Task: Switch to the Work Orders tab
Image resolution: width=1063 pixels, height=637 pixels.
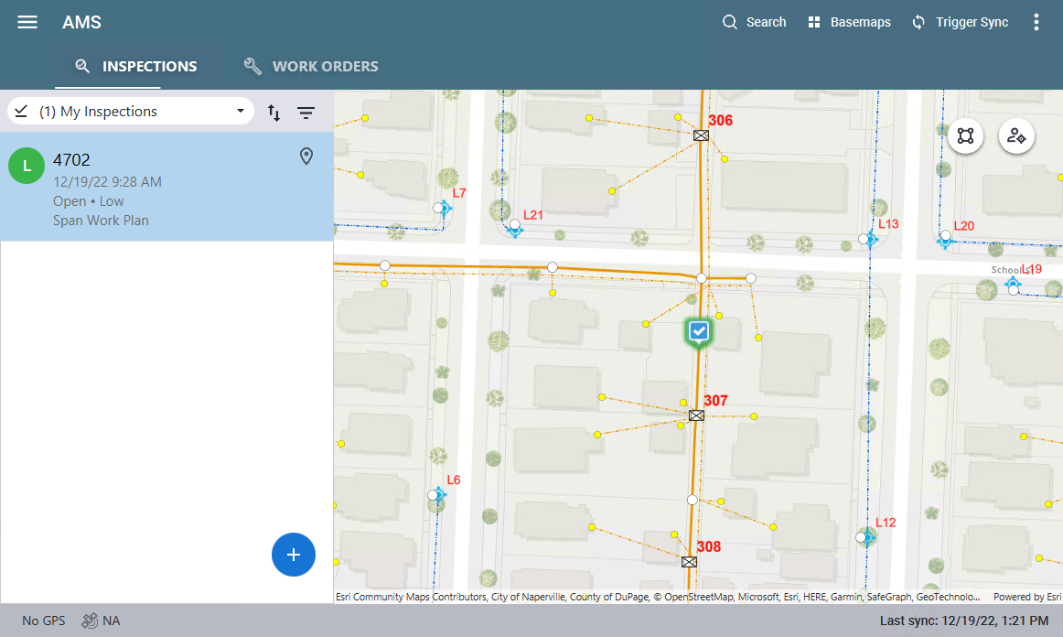Action: 311,66
